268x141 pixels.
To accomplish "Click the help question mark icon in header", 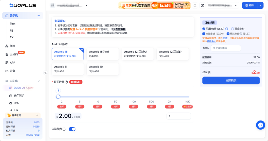I will [202, 5].
